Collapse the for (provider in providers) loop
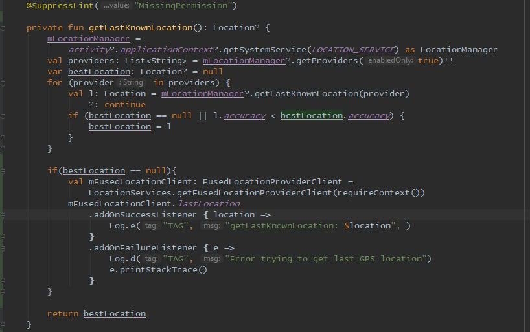Screen dimensions: 530x332 (x=3, y=83)
